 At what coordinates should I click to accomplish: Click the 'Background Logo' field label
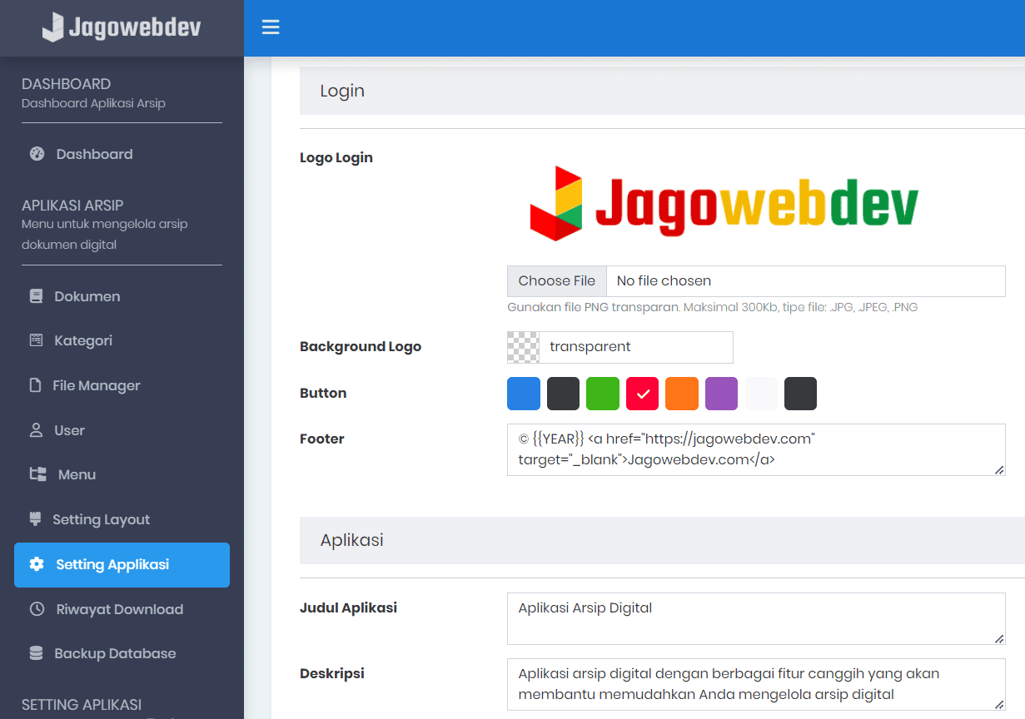361,347
